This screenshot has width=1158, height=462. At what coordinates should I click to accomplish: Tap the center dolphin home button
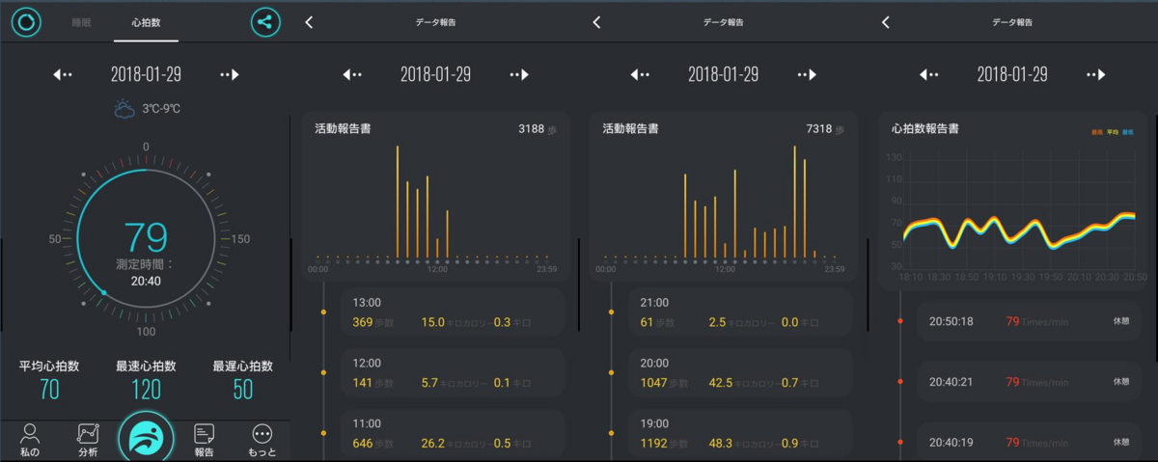(x=146, y=437)
